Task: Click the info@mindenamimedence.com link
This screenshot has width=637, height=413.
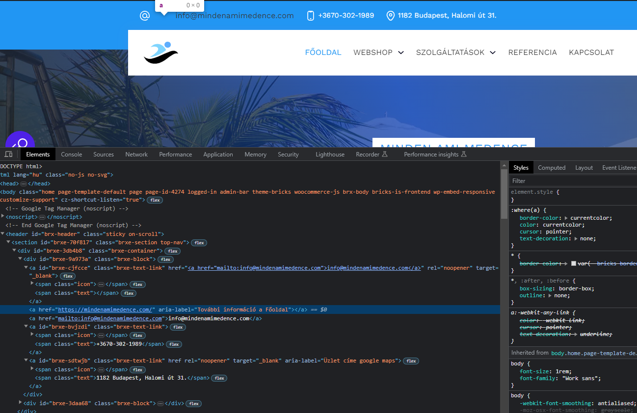Action: [234, 15]
